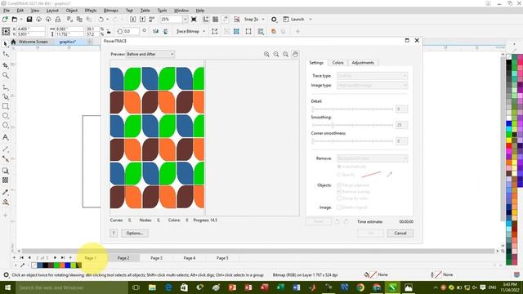Viewport: 523px width, 294px height.
Task: Expand the Snap To dropdown
Action: [263, 20]
